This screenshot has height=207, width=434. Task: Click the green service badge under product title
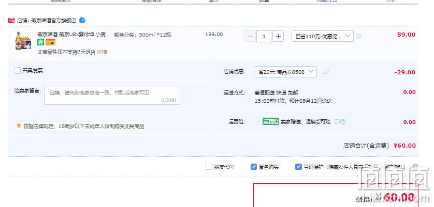click(41, 42)
